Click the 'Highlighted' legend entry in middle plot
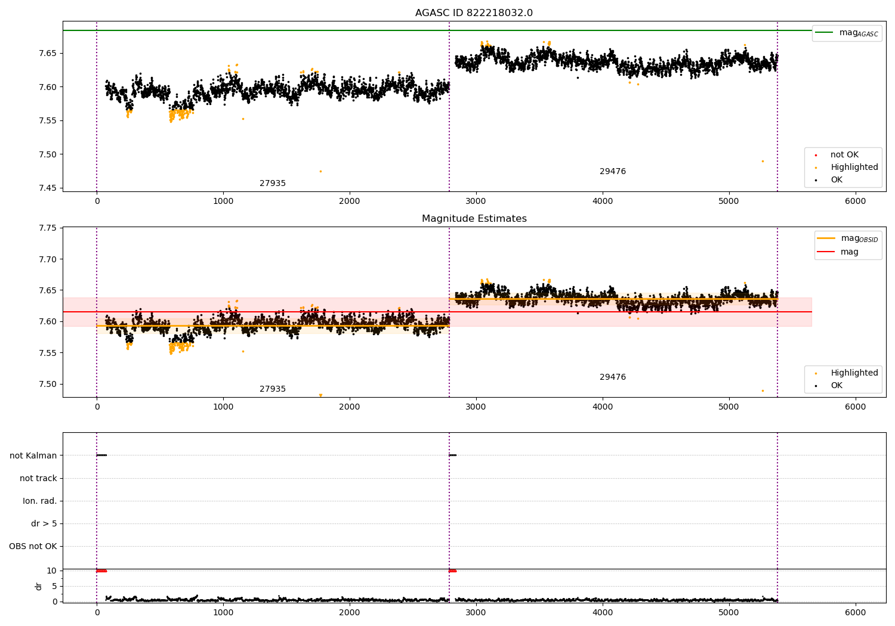Screen dimensions: 895x626 tap(847, 373)
